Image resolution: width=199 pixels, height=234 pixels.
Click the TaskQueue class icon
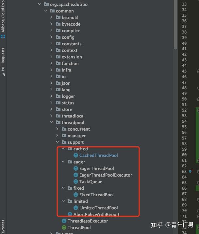point(76,181)
